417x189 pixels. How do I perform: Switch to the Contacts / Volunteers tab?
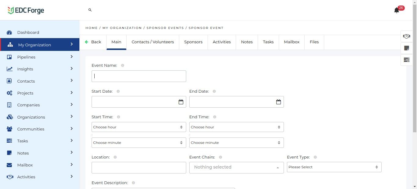[153, 42]
